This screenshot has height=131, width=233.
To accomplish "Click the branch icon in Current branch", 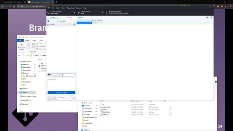I will tap(79, 13).
